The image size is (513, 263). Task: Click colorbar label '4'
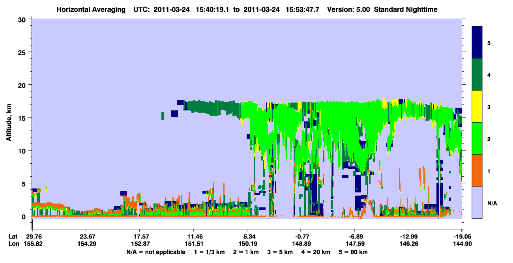(x=489, y=75)
